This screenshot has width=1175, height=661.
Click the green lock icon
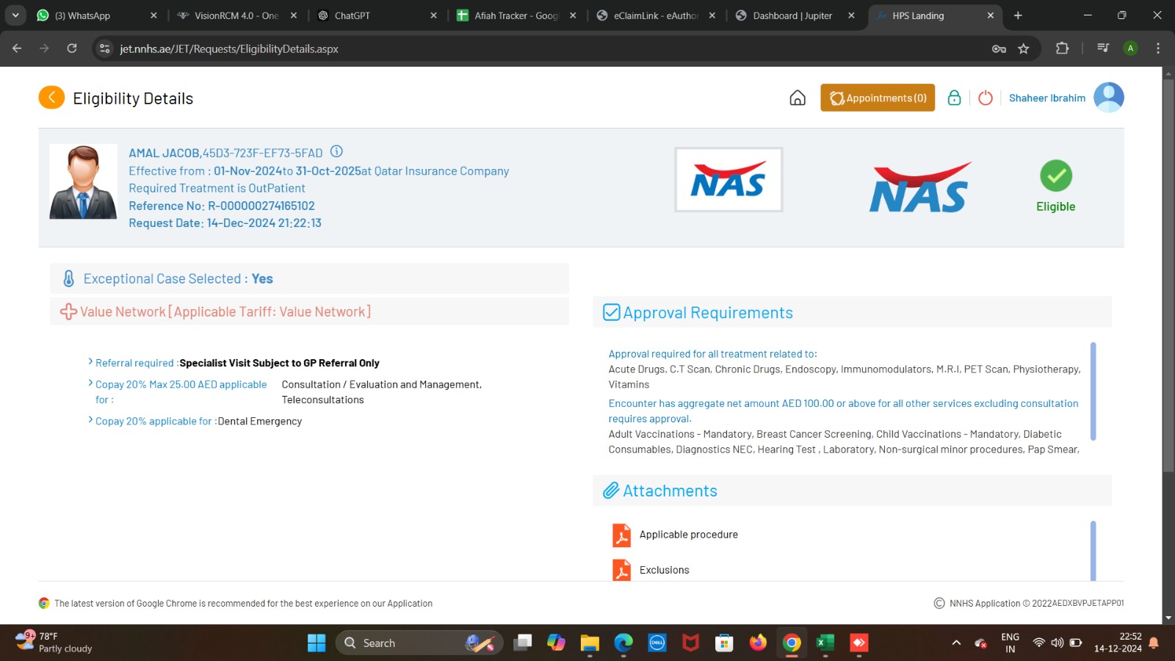954,98
